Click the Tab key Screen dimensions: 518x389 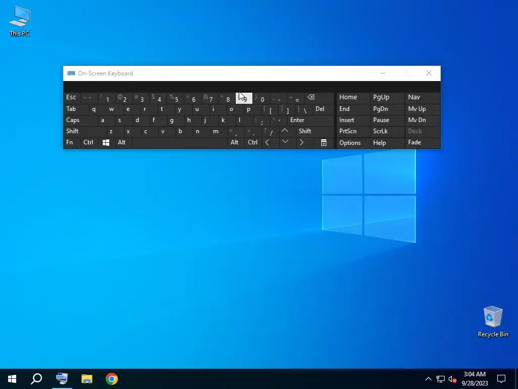tap(76, 109)
